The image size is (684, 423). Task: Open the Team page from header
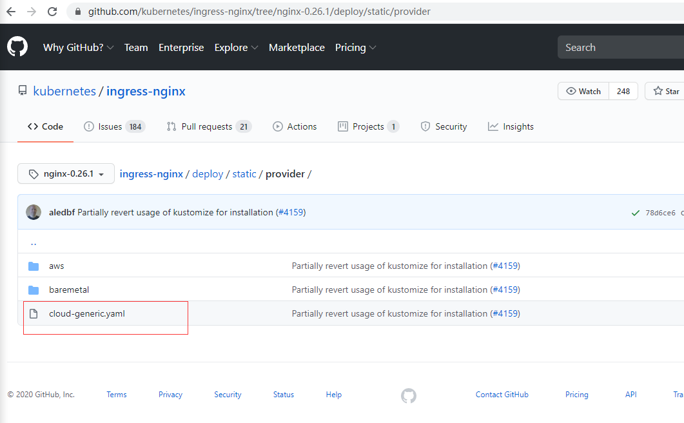[136, 48]
